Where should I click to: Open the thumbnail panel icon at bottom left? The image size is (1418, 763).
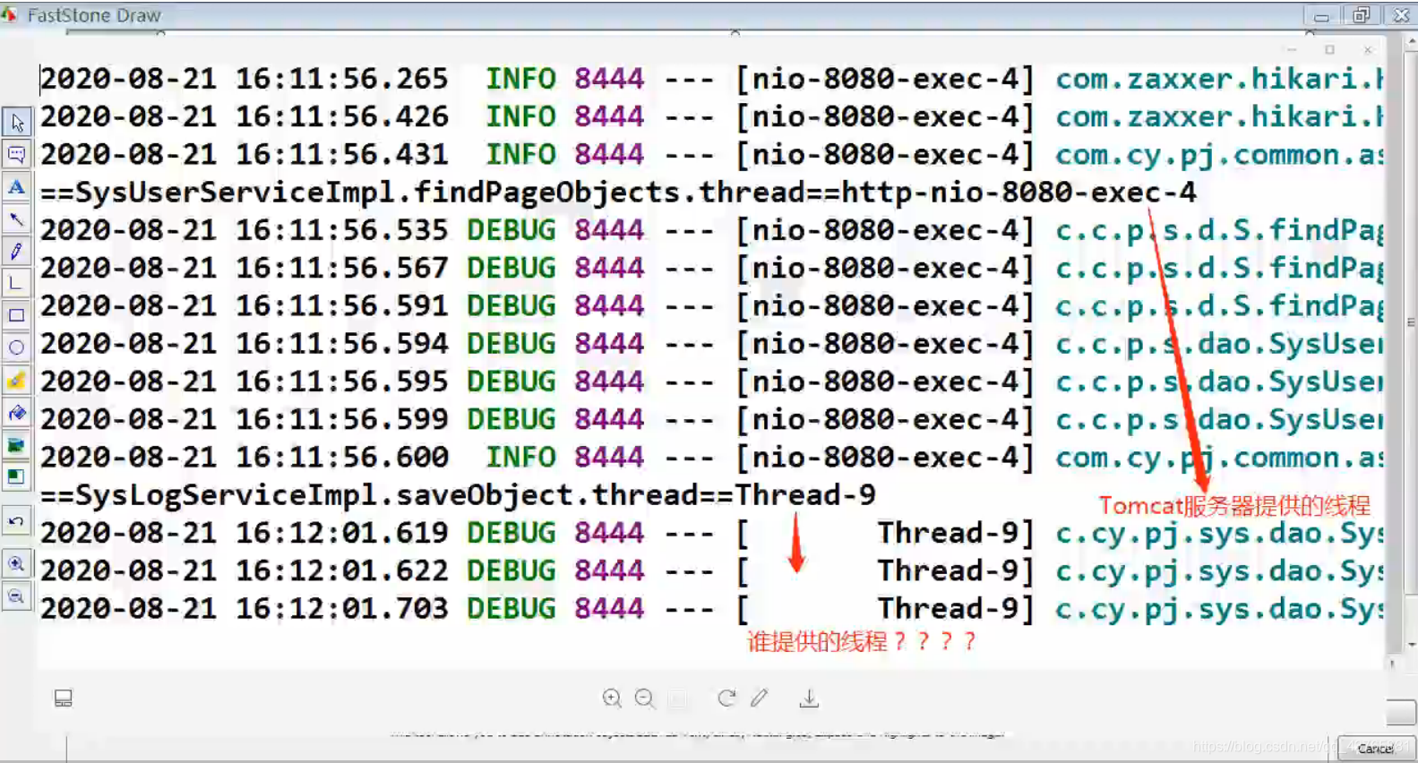63,699
